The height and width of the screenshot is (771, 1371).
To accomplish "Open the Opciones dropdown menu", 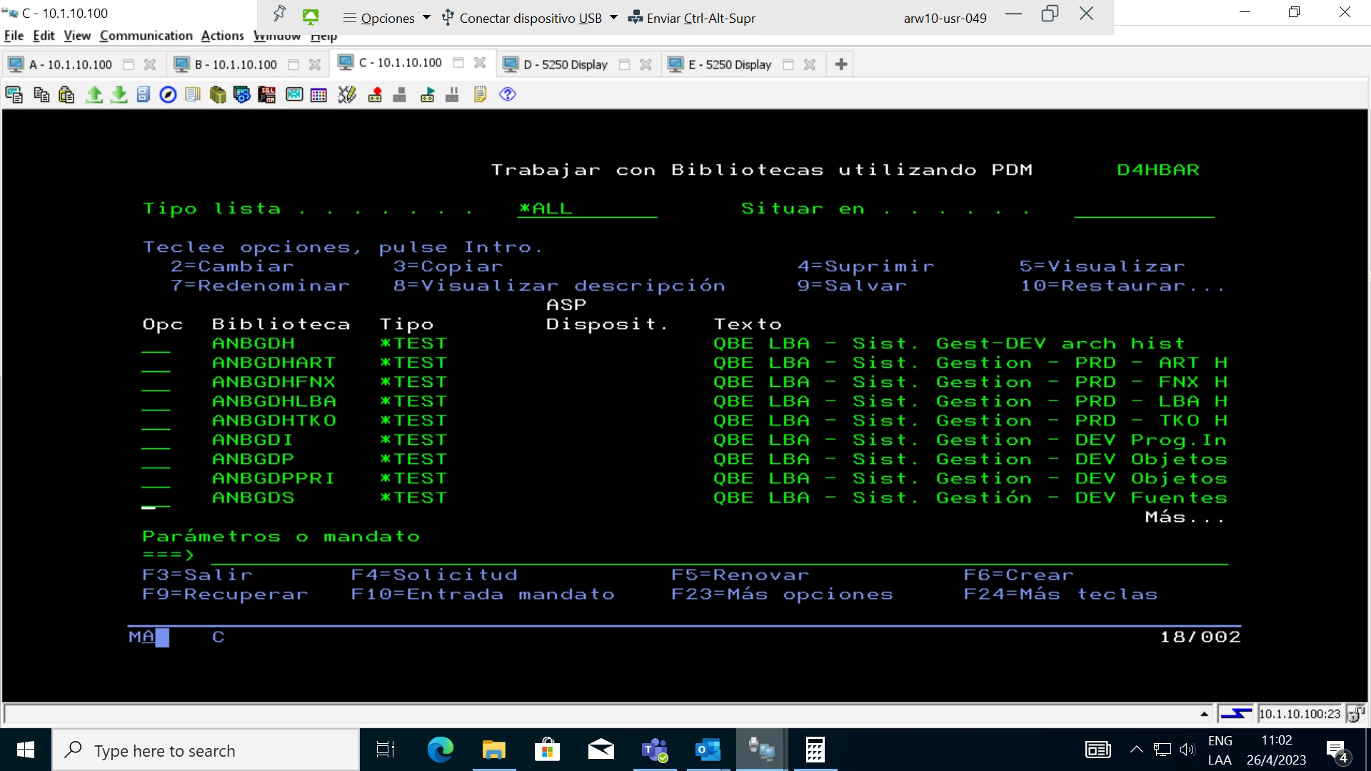I will pos(387,18).
